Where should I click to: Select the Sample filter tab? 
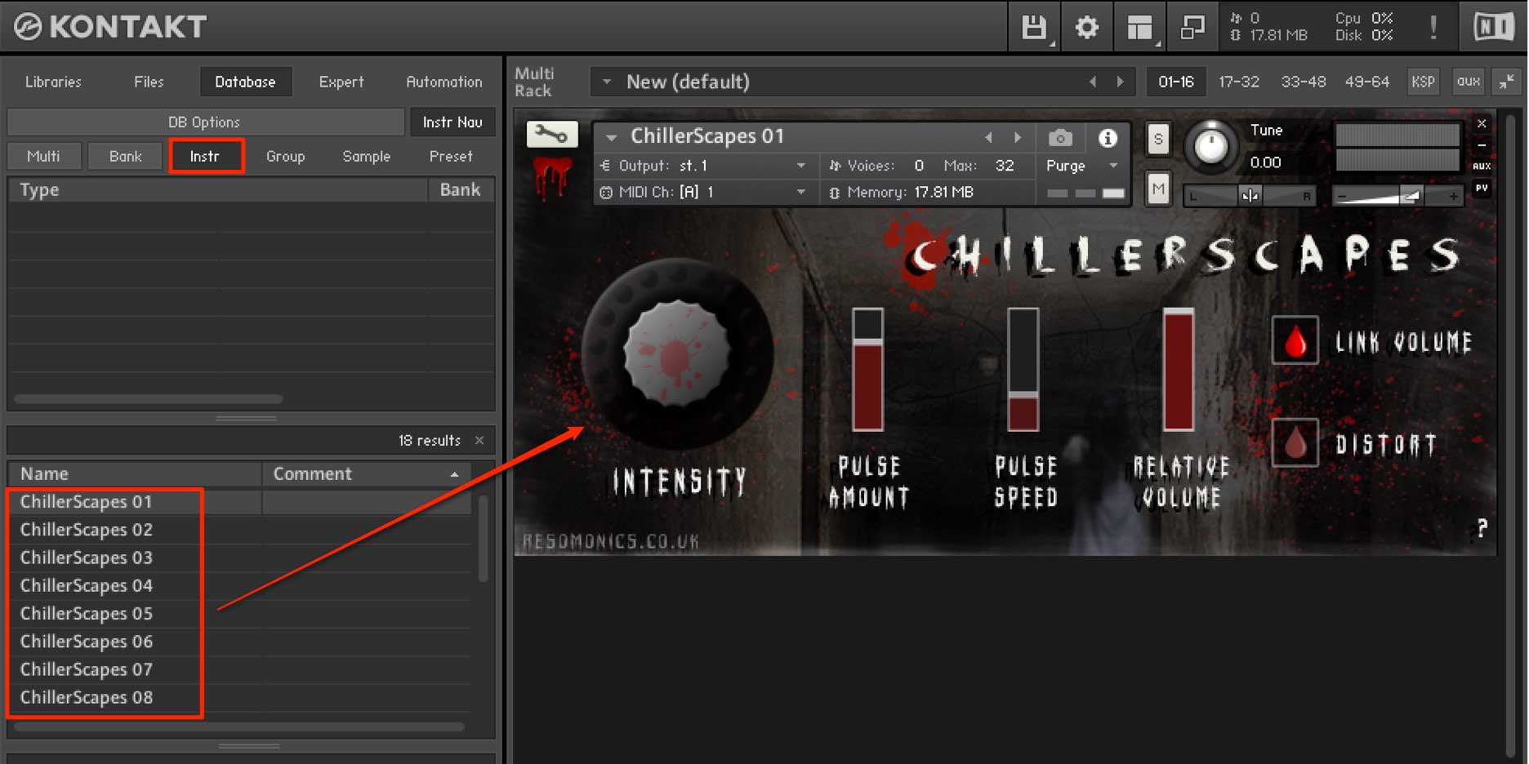point(366,156)
